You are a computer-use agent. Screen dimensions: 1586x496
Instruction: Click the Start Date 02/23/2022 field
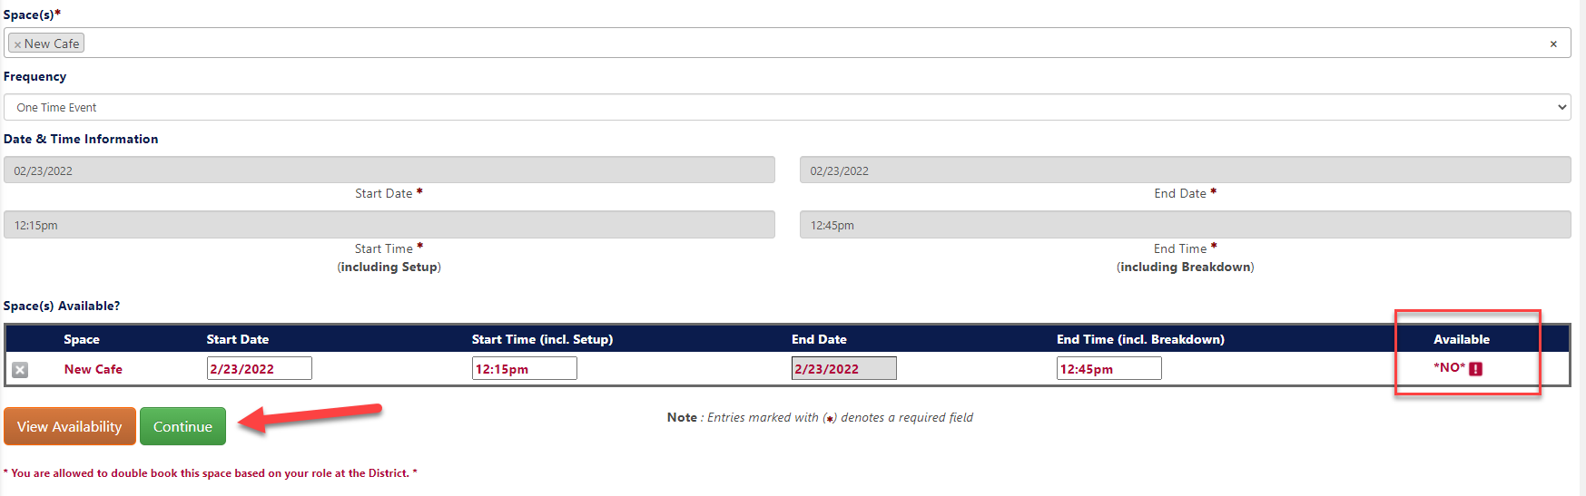[389, 170]
